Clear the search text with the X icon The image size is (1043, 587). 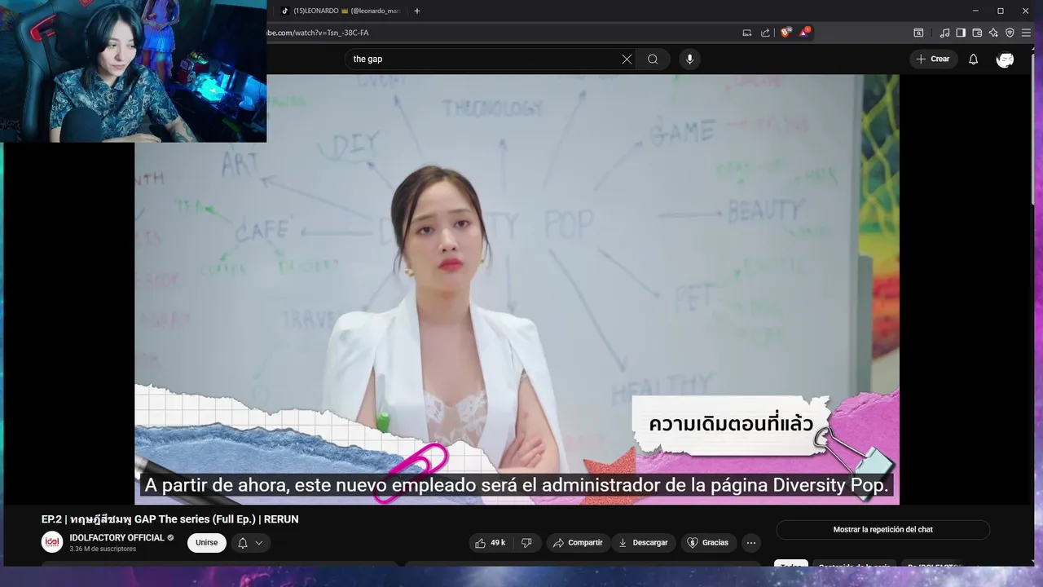tap(627, 59)
